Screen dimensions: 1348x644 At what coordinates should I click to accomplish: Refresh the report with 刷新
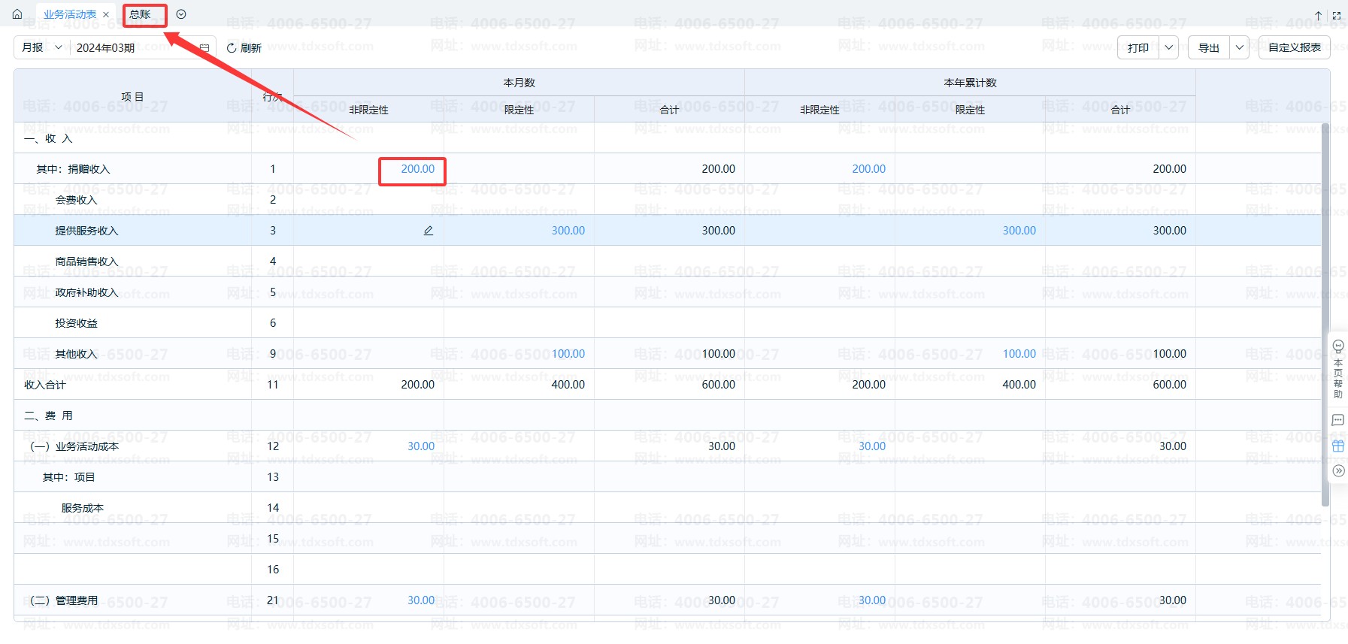[x=244, y=47]
